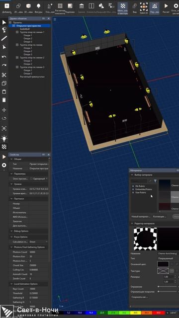Click the Copy icon in left toolbar
Screen dimensions: 179x318
point(4,83)
